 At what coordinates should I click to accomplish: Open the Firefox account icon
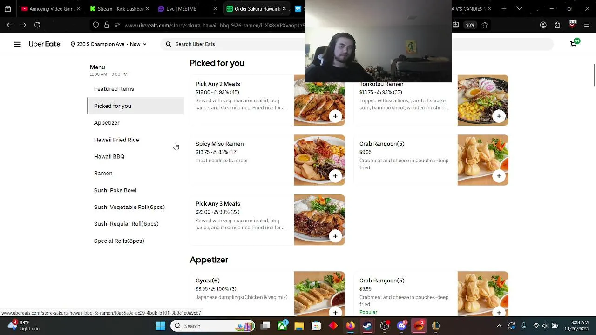coord(543,25)
